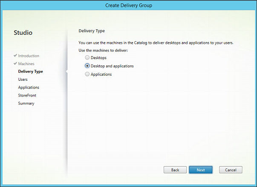The image size is (257, 187).
Task: Select Delivery Type step in sidebar
Action: point(31,71)
